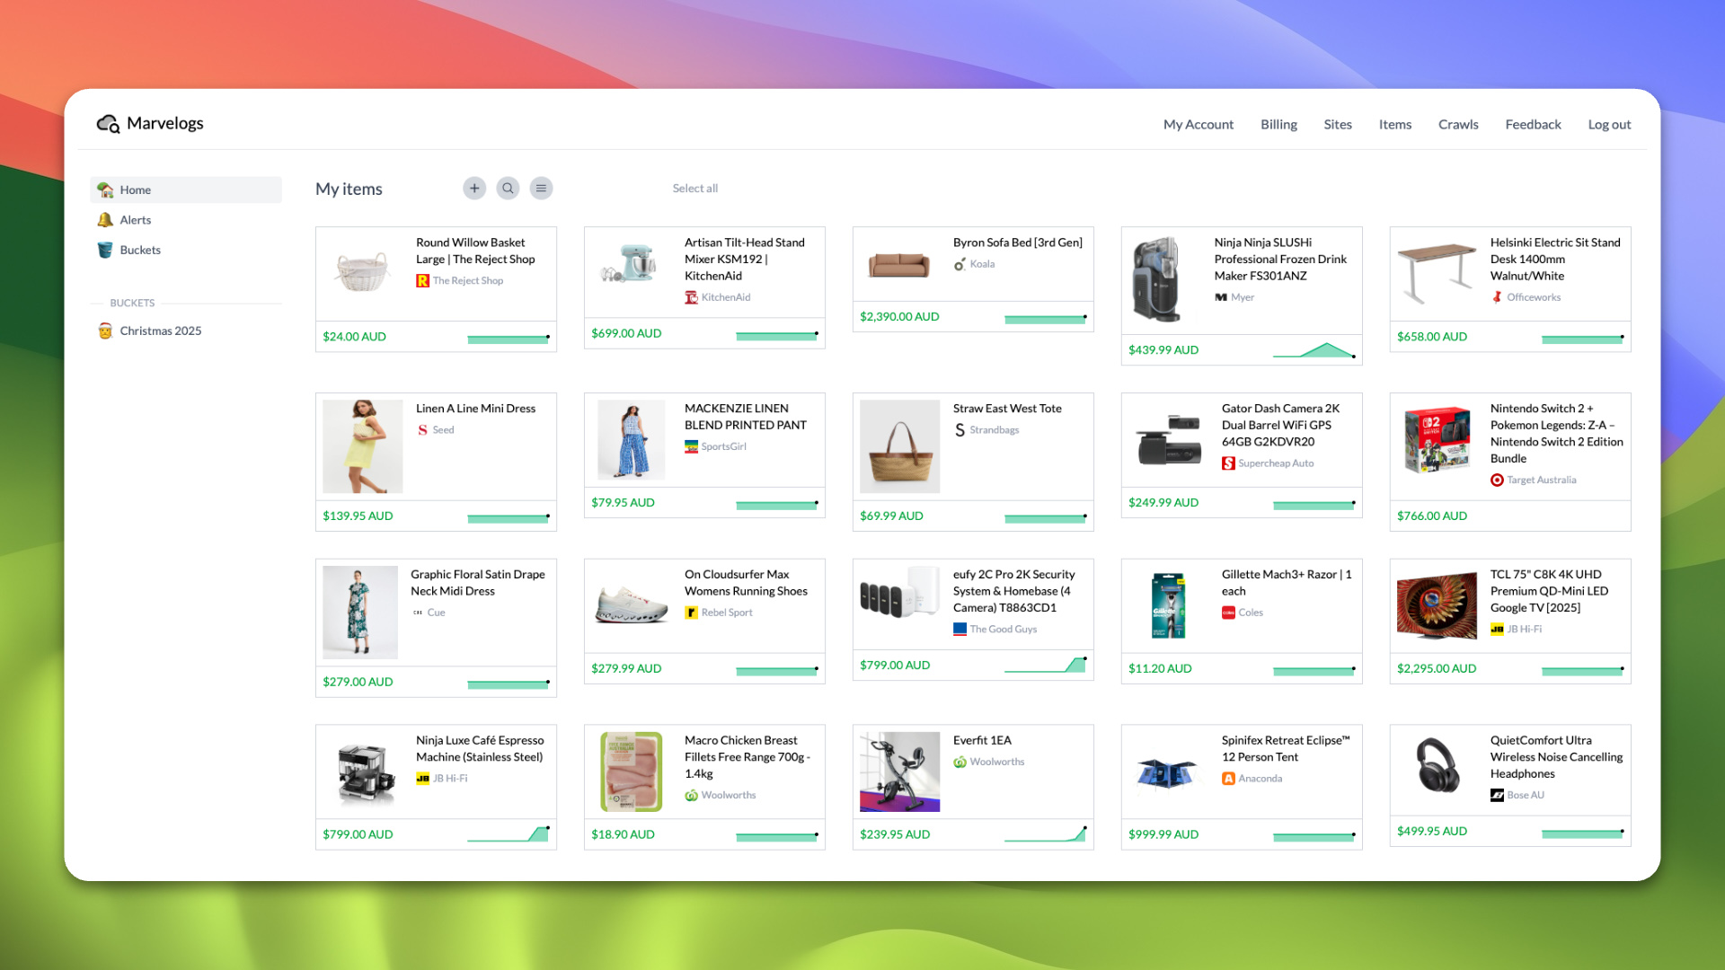Open the search magnifier icon
The image size is (1725, 970).
508,189
